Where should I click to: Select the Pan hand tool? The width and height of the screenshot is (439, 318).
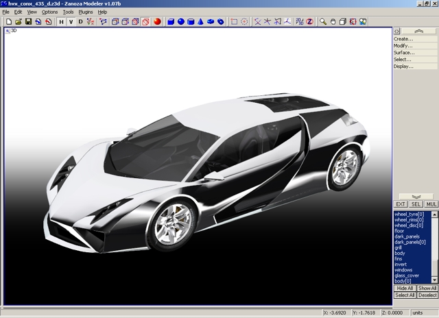click(333, 22)
